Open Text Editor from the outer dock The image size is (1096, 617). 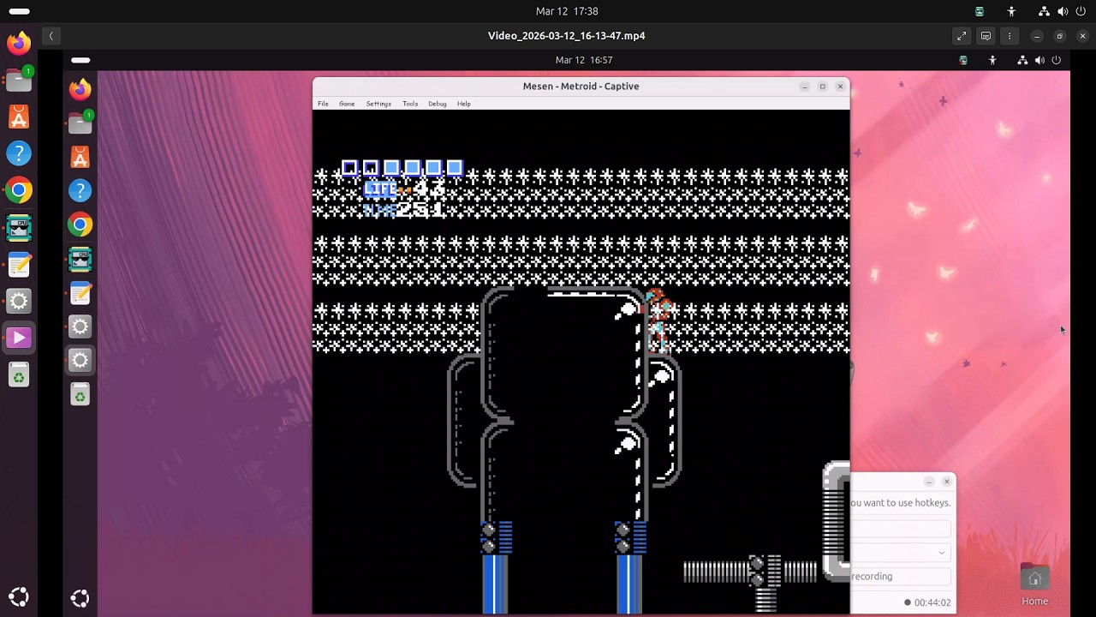[19, 264]
